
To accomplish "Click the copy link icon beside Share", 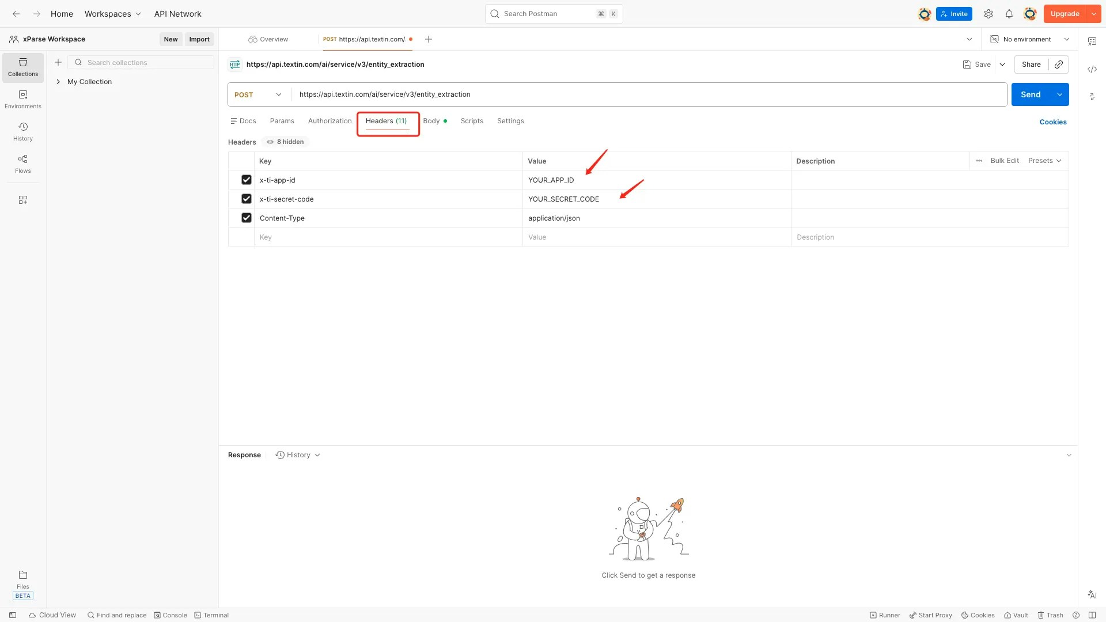I will (x=1059, y=65).
